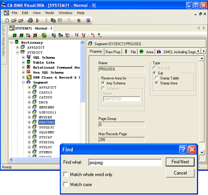Click the crossed-out green node icon
208x195 pixels.
(35, 35)
